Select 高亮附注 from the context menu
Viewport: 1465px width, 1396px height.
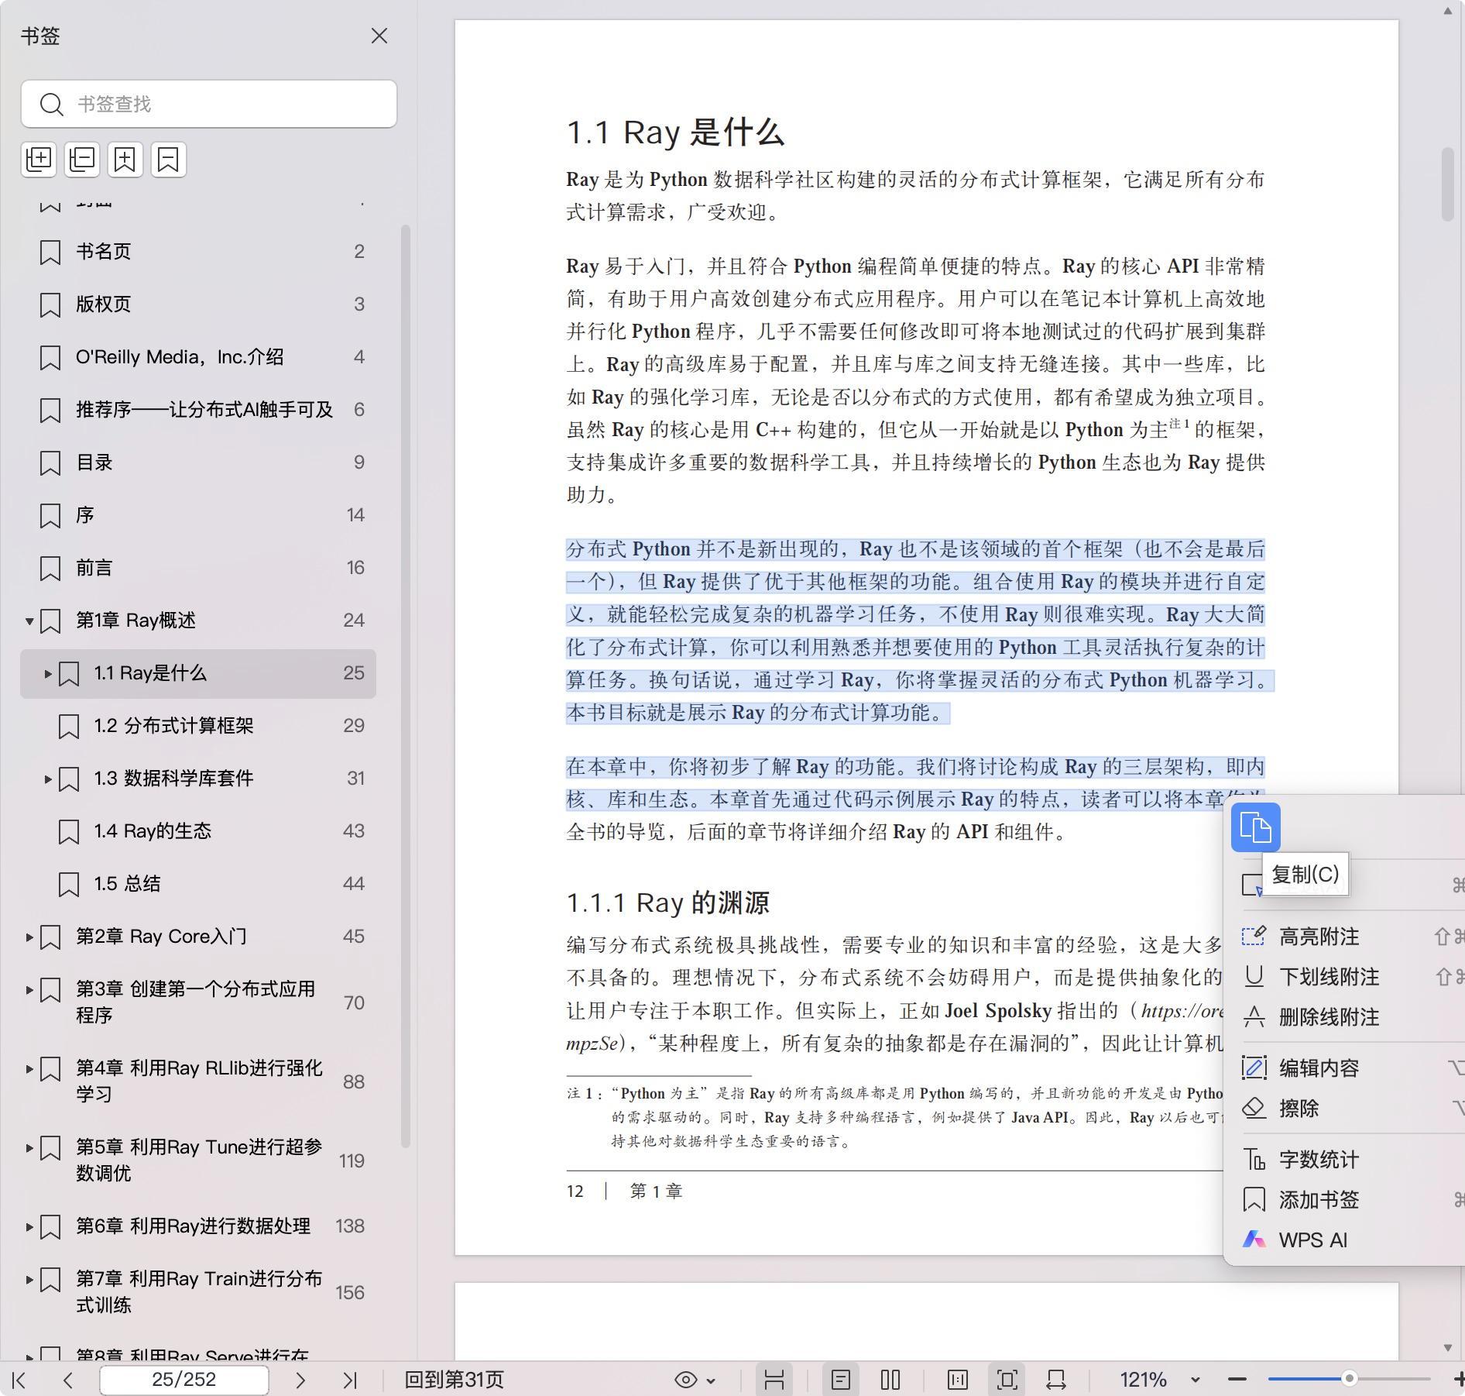[1319, 937]
